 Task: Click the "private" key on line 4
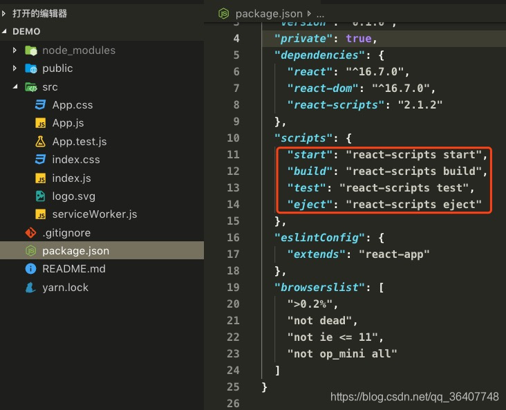click(x=303, y=39)
